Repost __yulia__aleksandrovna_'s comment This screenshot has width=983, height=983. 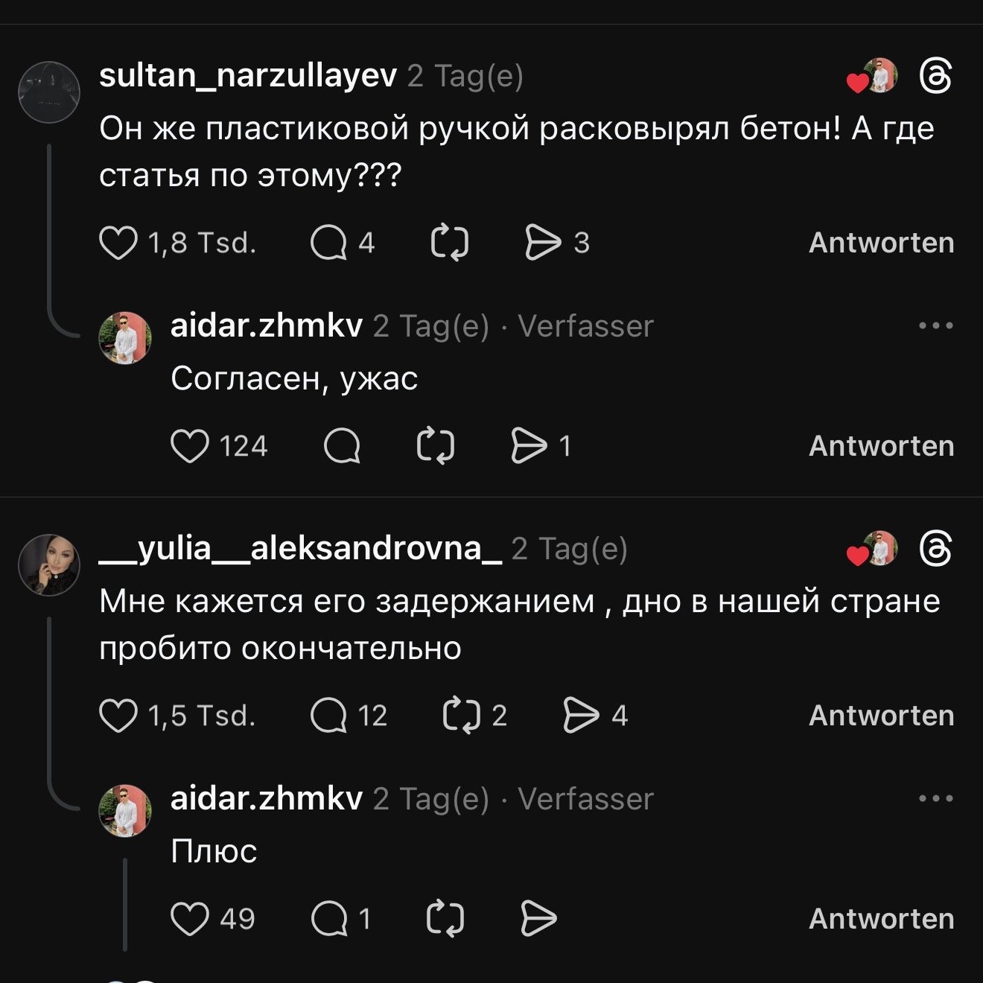462,716
